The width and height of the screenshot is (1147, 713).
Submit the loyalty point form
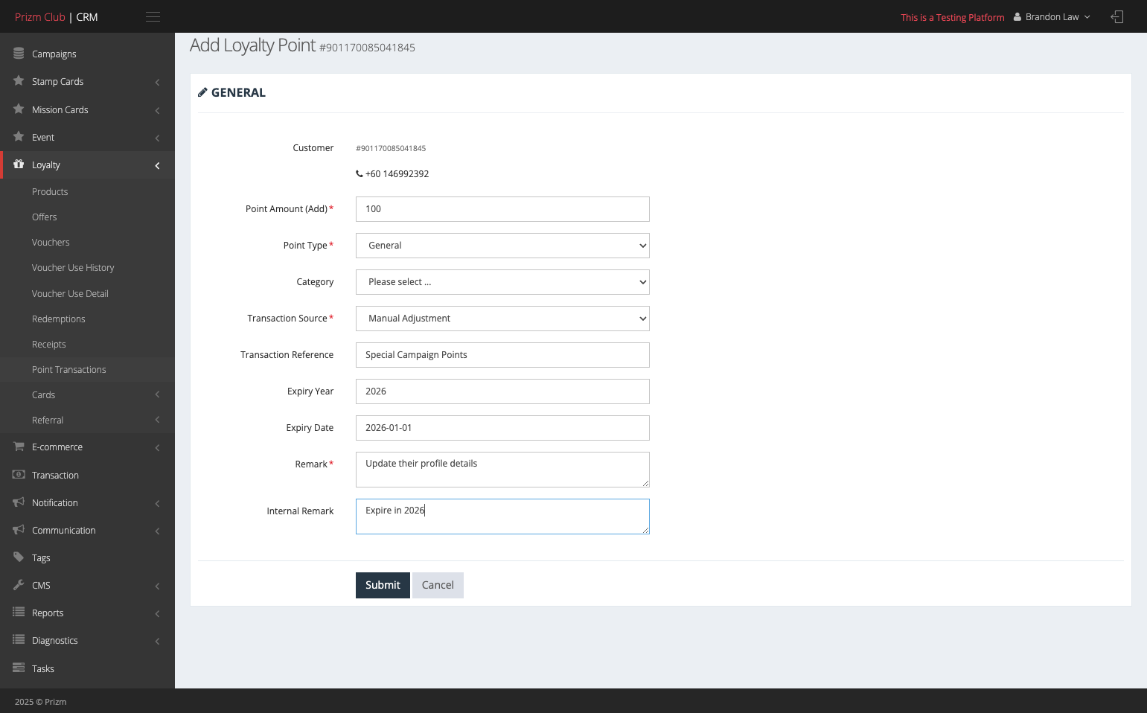click(x=383, y=585)
